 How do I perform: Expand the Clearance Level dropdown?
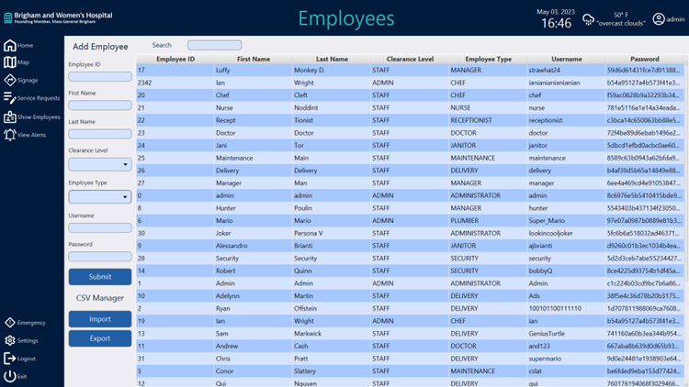pos(100,165)
